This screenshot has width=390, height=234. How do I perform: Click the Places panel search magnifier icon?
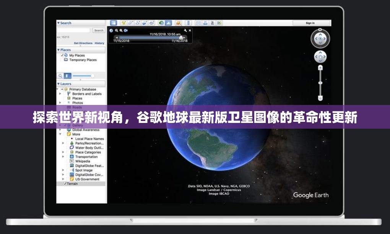point(60,76)
